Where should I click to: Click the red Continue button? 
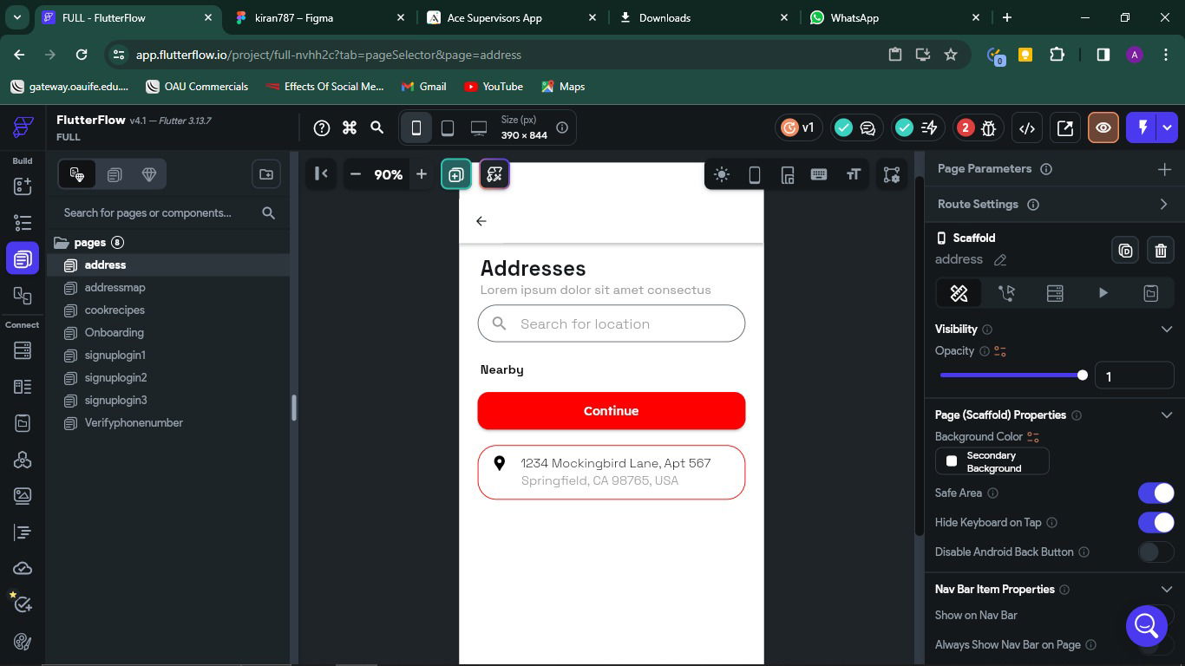coord(611,411)
